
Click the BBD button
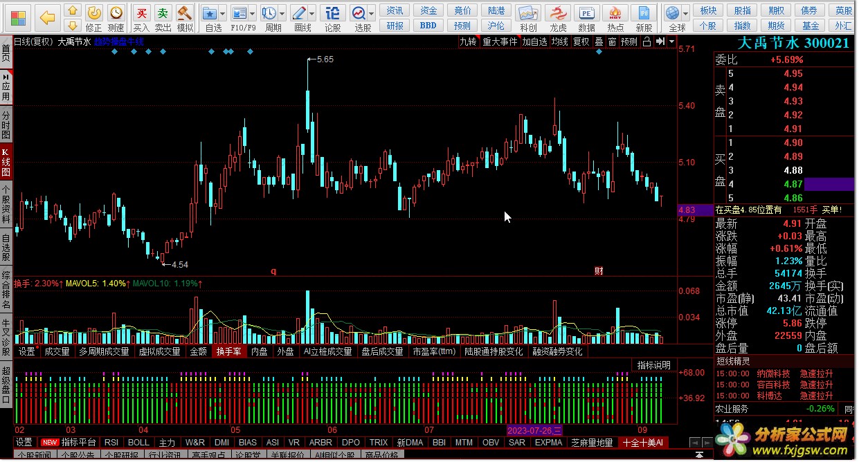point(428,26)
